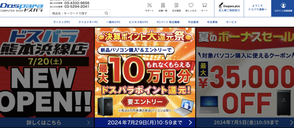This screenshot has width=294, height=128.
Task: Click the corporate phone number 03-5294-2041
Action: (77, 7)
